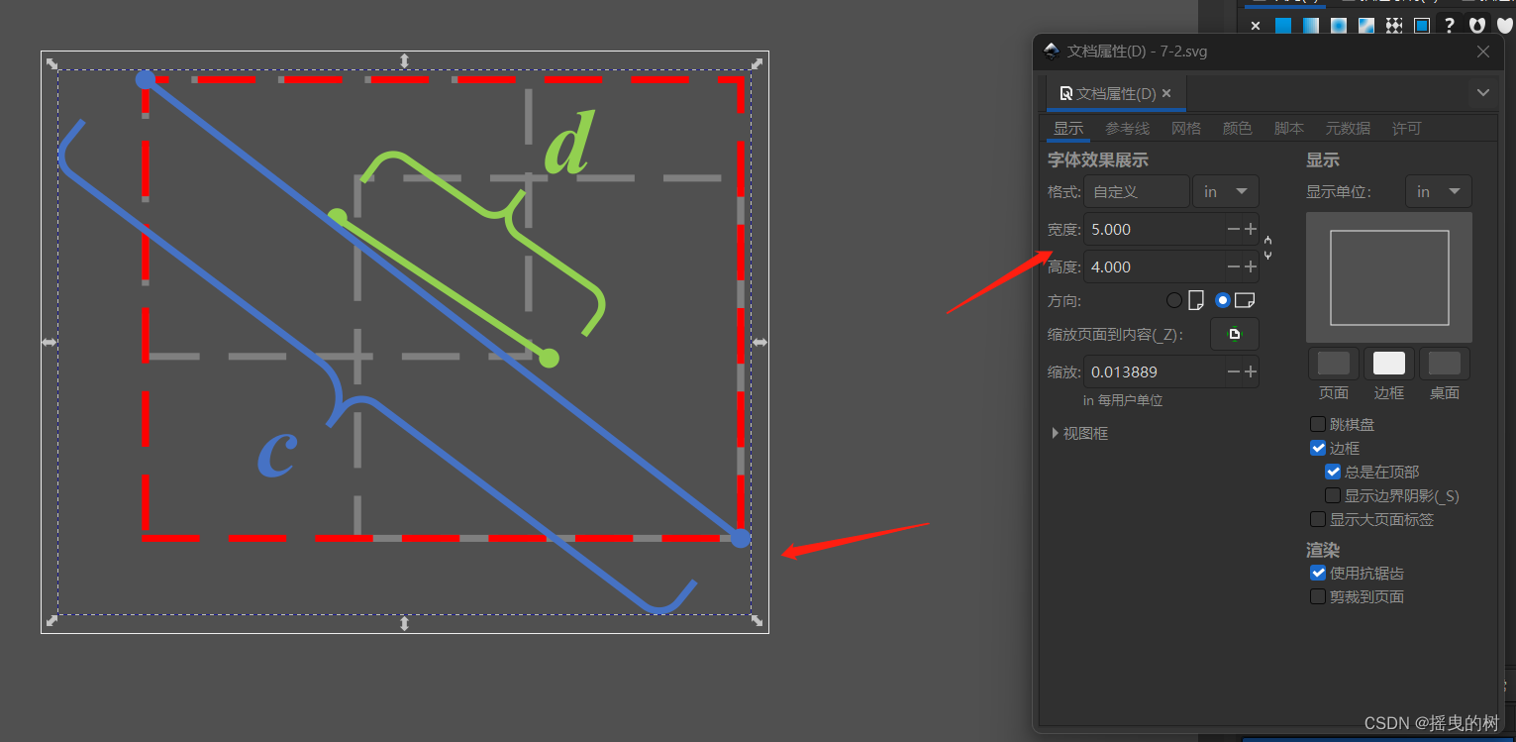The image size is (1516, 742).
Task: Switch to the 显示 tab
Action: [1068, 128]
